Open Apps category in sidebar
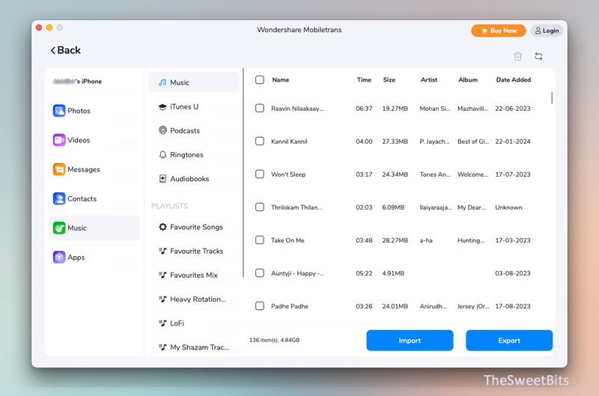Image resolution: width=599 pixels, height=396 pixels. pyautogui.click(x=94, y=257)
